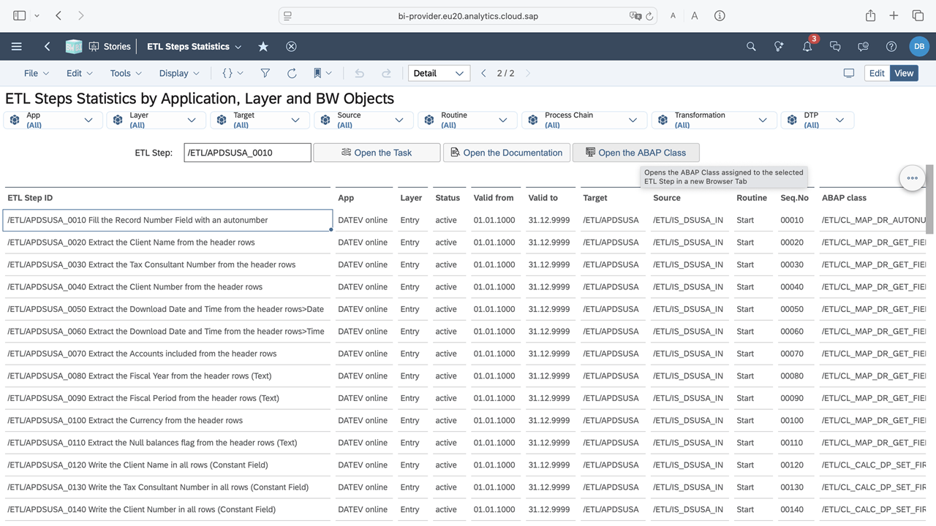The width and height of the screenshot is (936, 526).
Task: Click the ETL Step input field
Action: pyautogui.click(x=247, y=153)
